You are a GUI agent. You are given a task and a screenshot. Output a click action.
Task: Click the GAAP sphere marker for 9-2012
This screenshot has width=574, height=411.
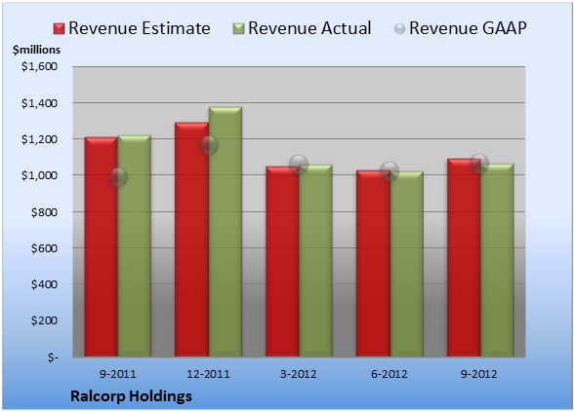(479, 163)
